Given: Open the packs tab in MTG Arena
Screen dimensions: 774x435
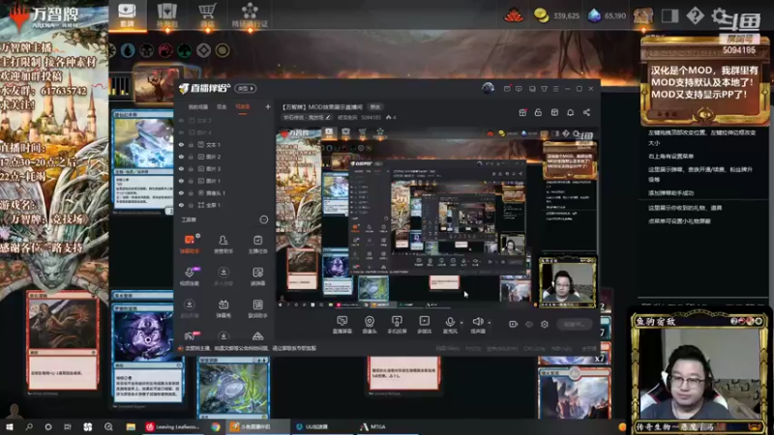Looking at the screenshot, I should [166, 14].
